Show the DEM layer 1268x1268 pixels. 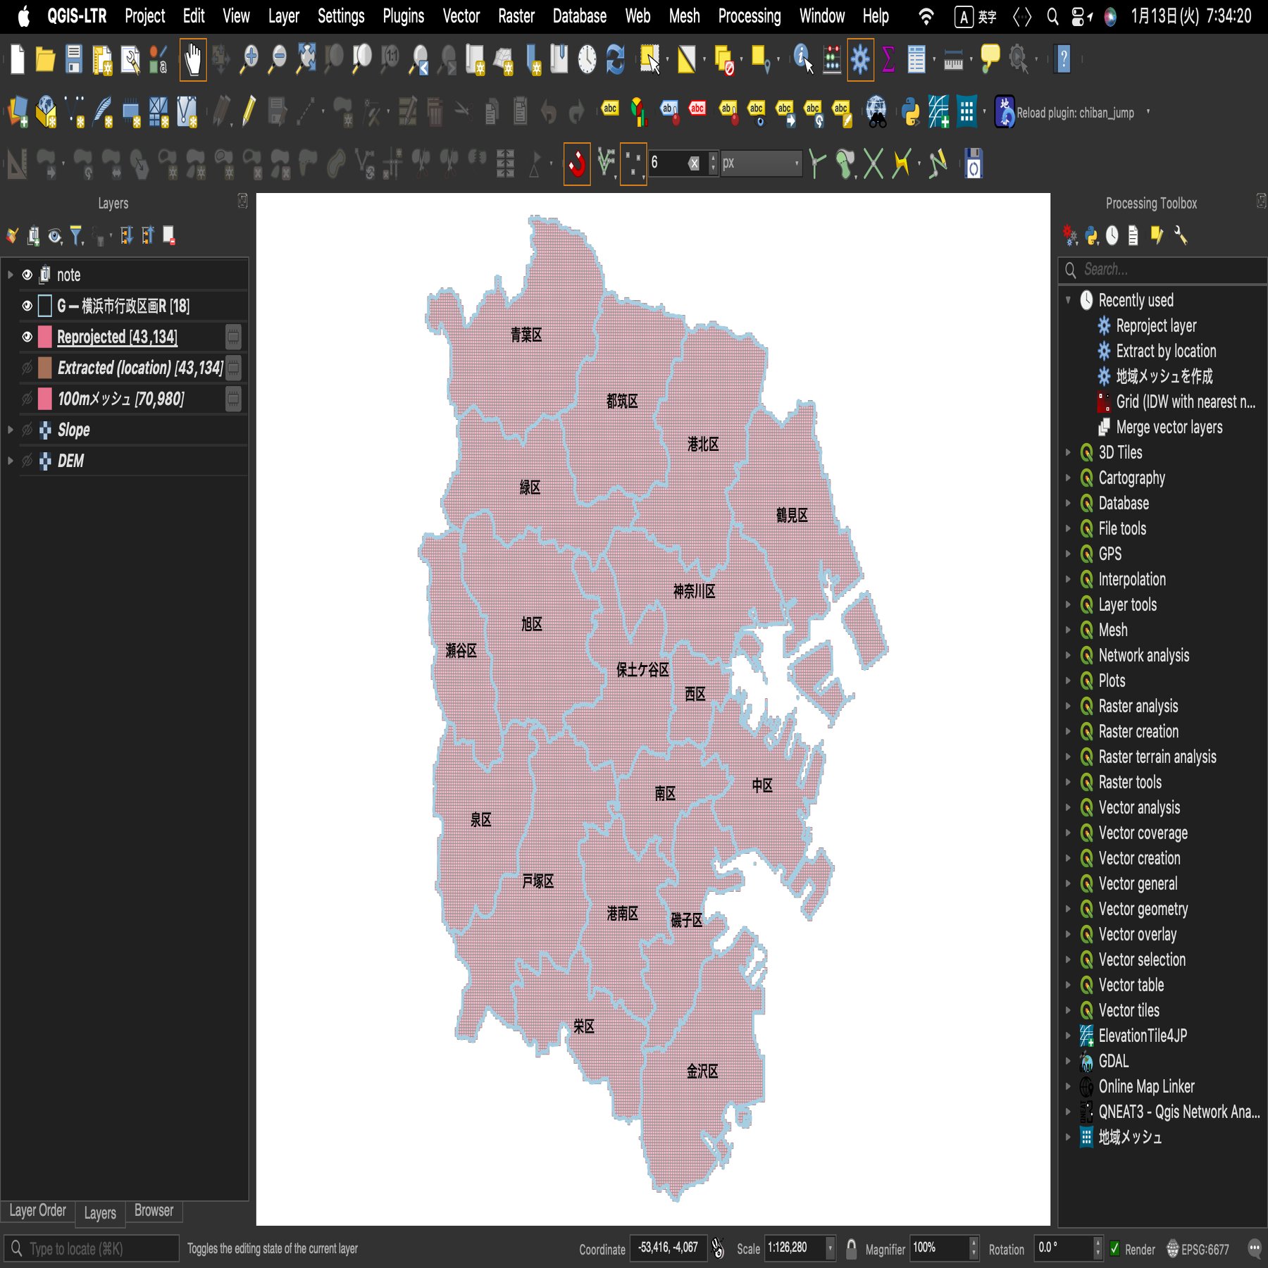(x=27, y=461)
